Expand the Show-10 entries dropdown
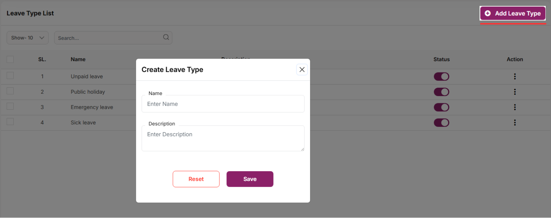This screenshot has height=218, width=551. click(27, 38)
